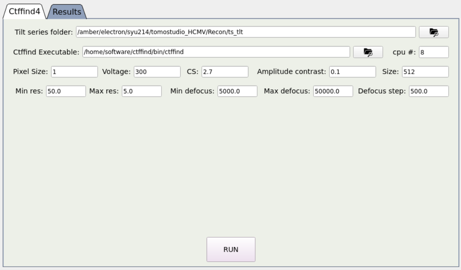The width and height of the screenshot is (461, 270).
Task: Change the Min defocus field
Action: click(237, 91)
